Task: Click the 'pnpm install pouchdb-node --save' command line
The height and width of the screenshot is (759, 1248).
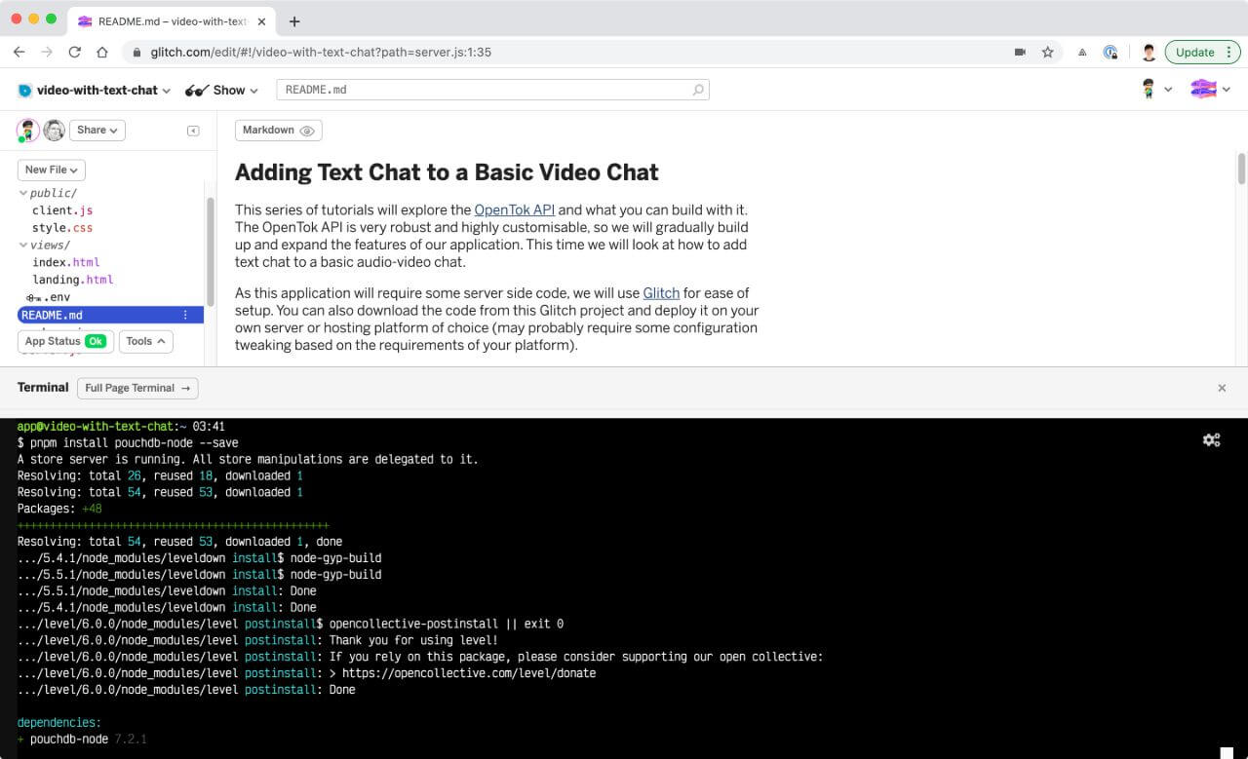Action: click(x=128, y=443)
